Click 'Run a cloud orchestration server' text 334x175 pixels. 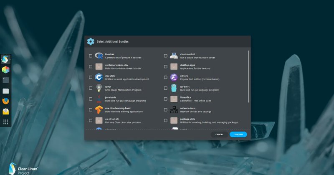[197, 58]
